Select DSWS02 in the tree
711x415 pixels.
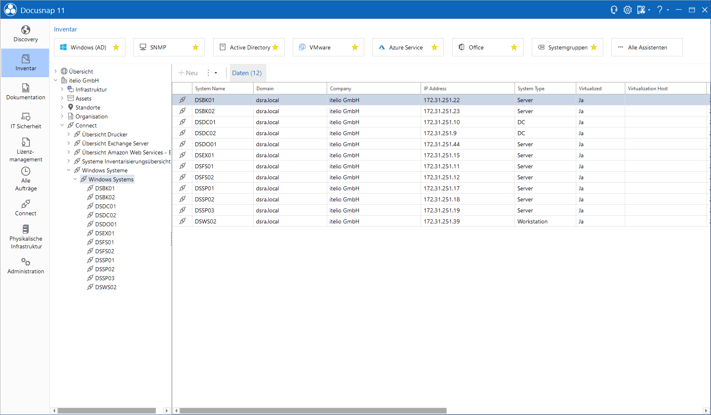tap(106, 287)
